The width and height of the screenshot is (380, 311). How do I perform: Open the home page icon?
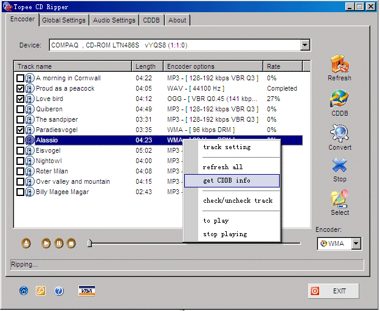coord(24,291)
